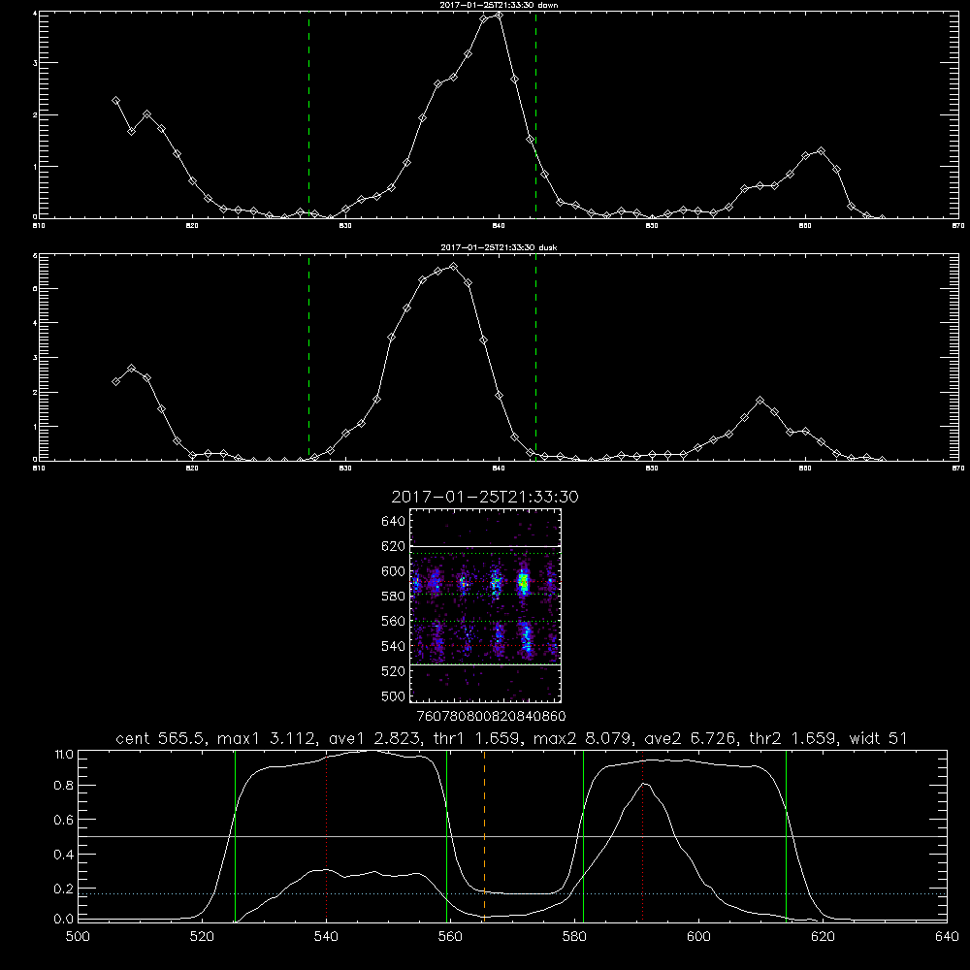Open the color spectral image thumbnail
The width and height of the screenshot is (970, 970).
485,605
